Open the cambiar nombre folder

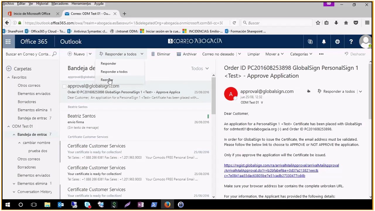click(x=36, y=143)
